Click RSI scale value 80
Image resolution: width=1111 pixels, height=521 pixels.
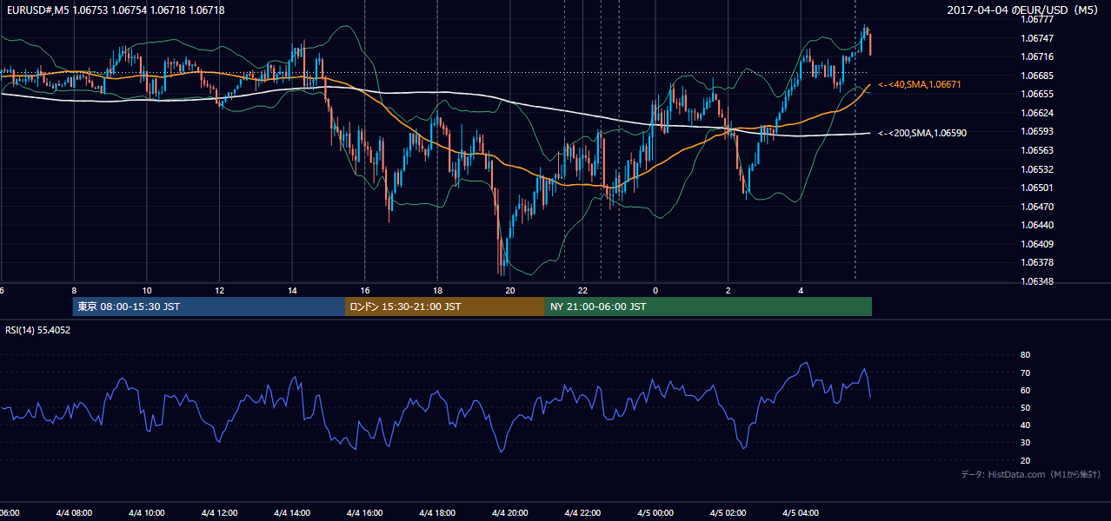point(1025,355)
